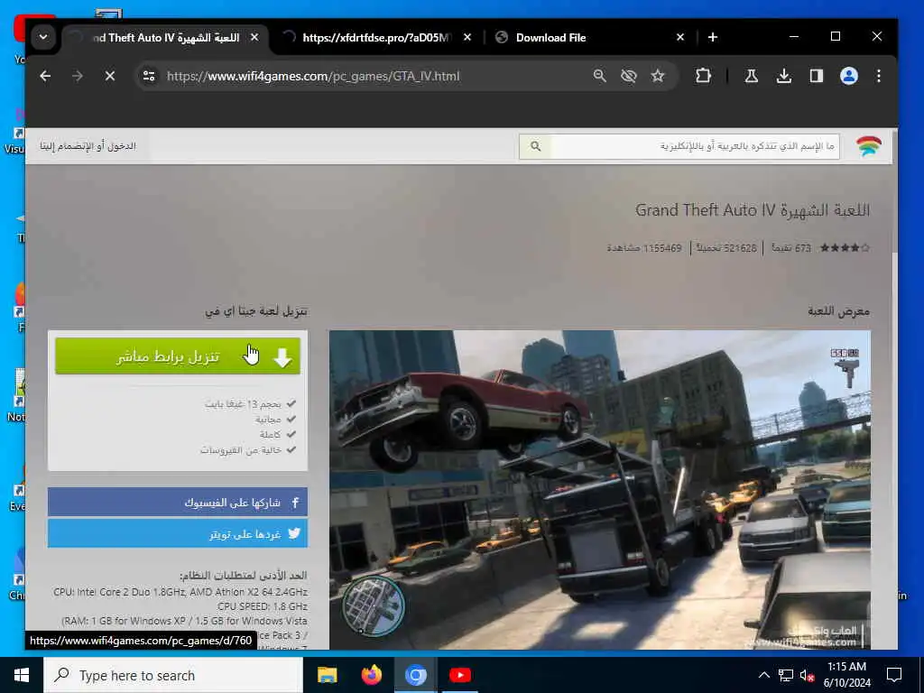This screenshot has width=924, height=693.
Task: Click the 521628 downloads count
Action: click(726, 248)
